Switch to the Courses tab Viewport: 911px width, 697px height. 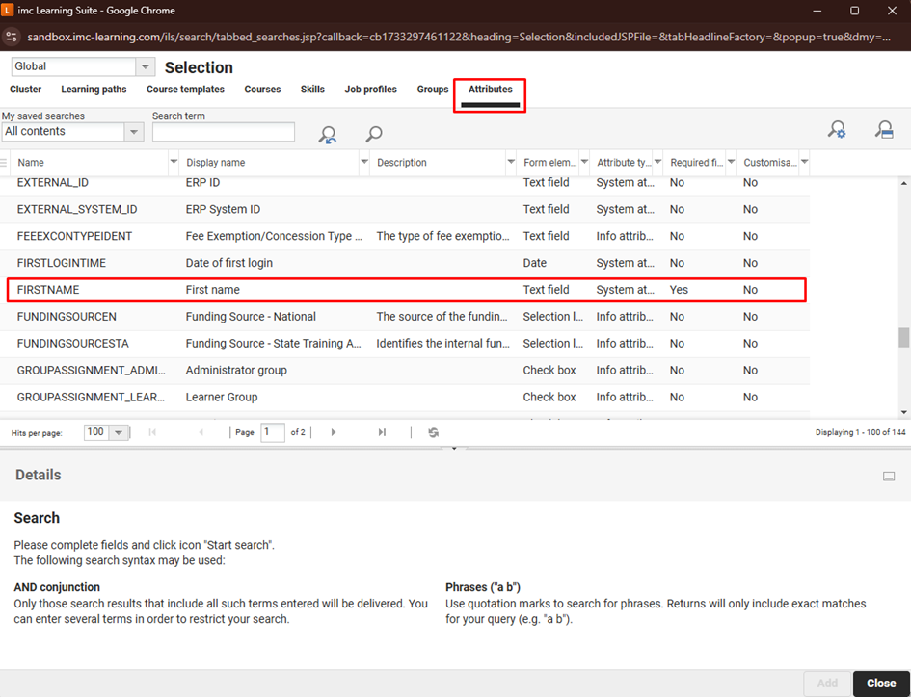[262, 90]
